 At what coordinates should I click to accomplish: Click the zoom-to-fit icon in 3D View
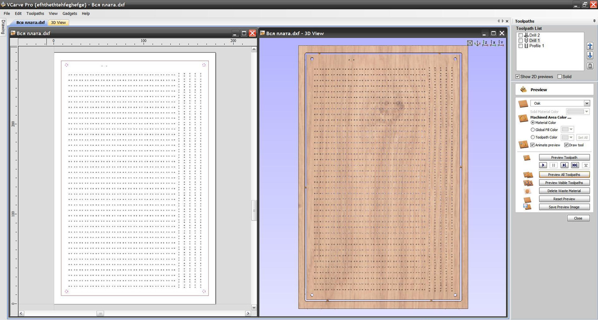pos(470,43)
